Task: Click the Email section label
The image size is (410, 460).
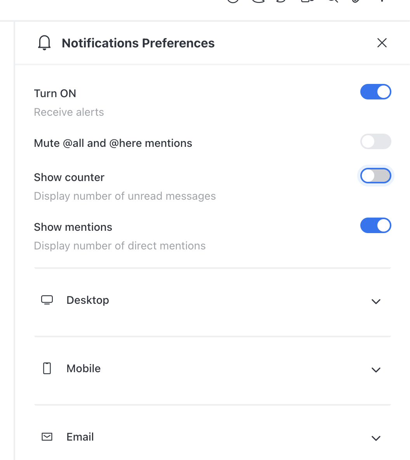Action: click(x=80, y=437)
